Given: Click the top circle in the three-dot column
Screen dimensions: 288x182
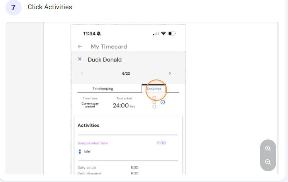Looking at the screenshot, I should click(x=154, y=98).
